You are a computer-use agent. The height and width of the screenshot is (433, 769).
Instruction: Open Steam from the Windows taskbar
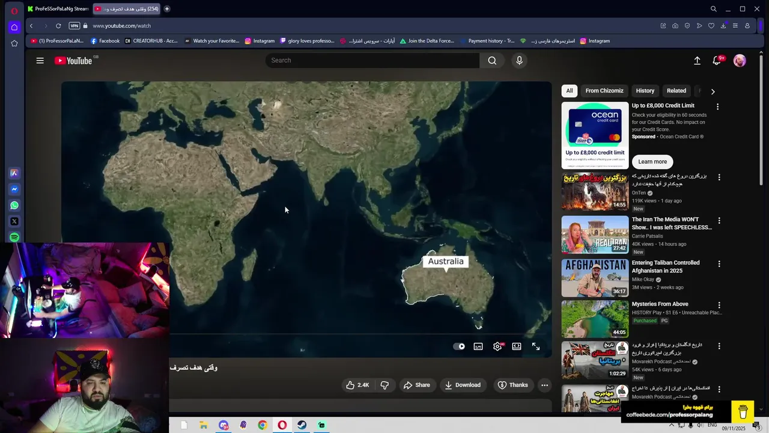point(302,425)
